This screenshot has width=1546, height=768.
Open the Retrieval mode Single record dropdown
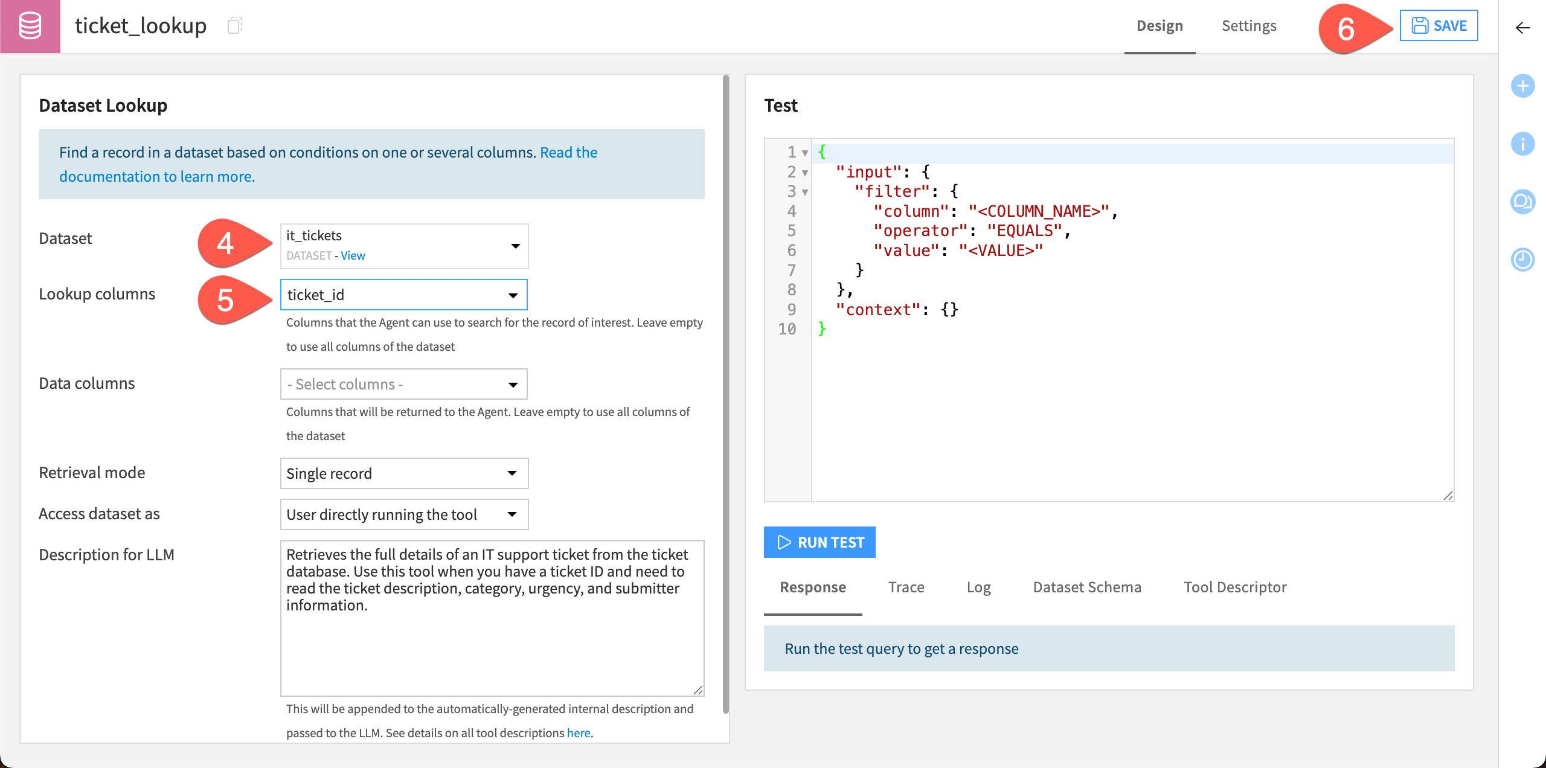pos(404,473)
